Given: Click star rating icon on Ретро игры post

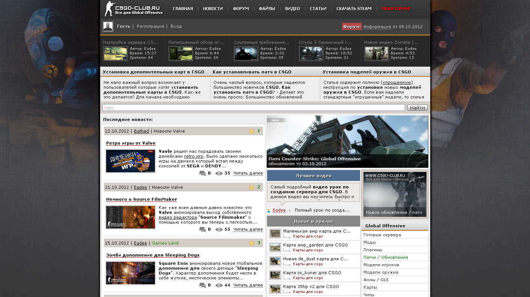Looking at the screenshot, I should coord(252,131).
